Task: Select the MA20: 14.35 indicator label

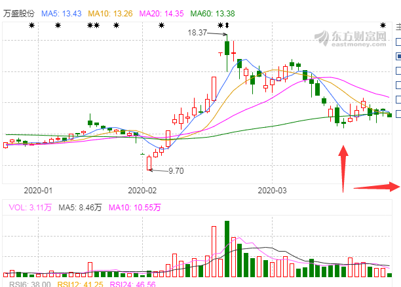Action: 161,14
